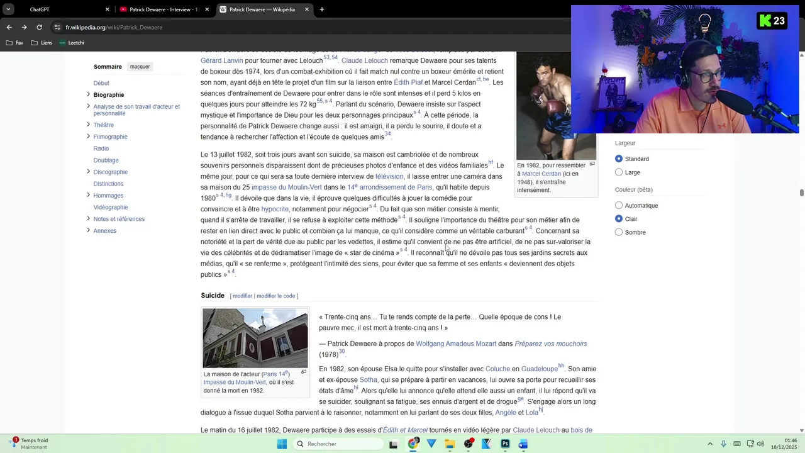Go to Vidéographie in the table of contents

[111, 207]
